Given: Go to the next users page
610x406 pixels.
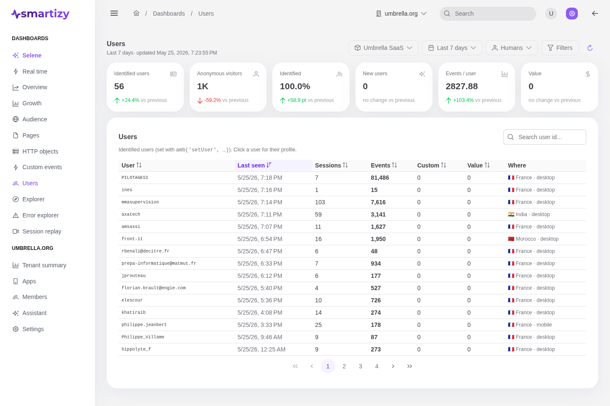Looking at the screenshot, I should pos(393,366).
